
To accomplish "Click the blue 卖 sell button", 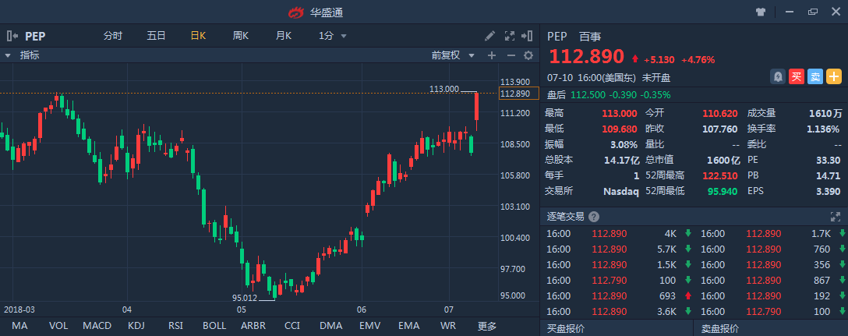I will tap(815, 77).
